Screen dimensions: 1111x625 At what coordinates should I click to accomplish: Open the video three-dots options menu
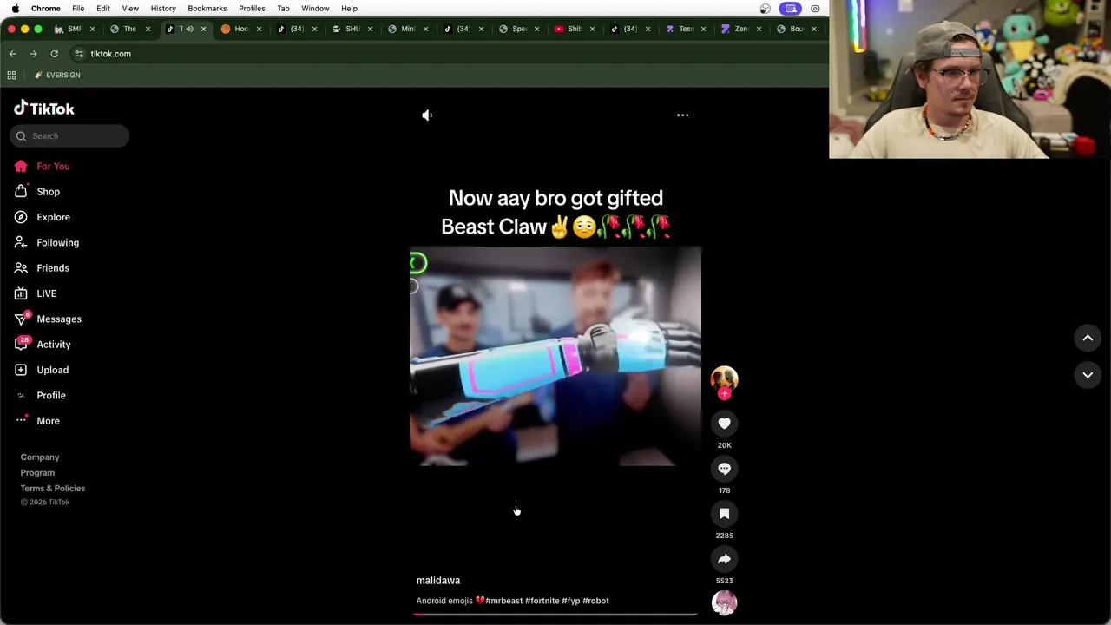(x=682, y=115)
